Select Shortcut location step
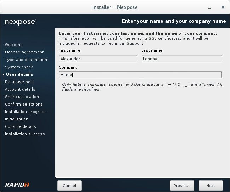Screen dimensions: 230x192 [22, 97]
